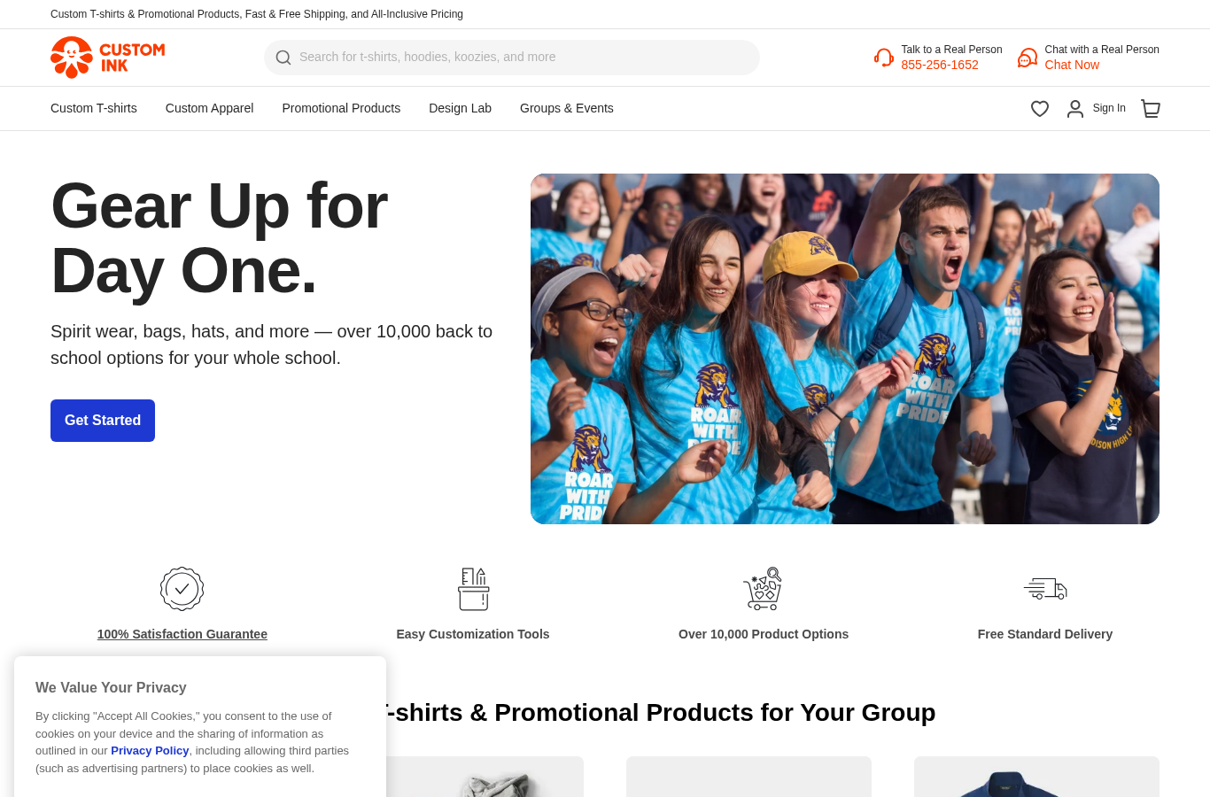Click the Chat Now link

coord(1072,65)
